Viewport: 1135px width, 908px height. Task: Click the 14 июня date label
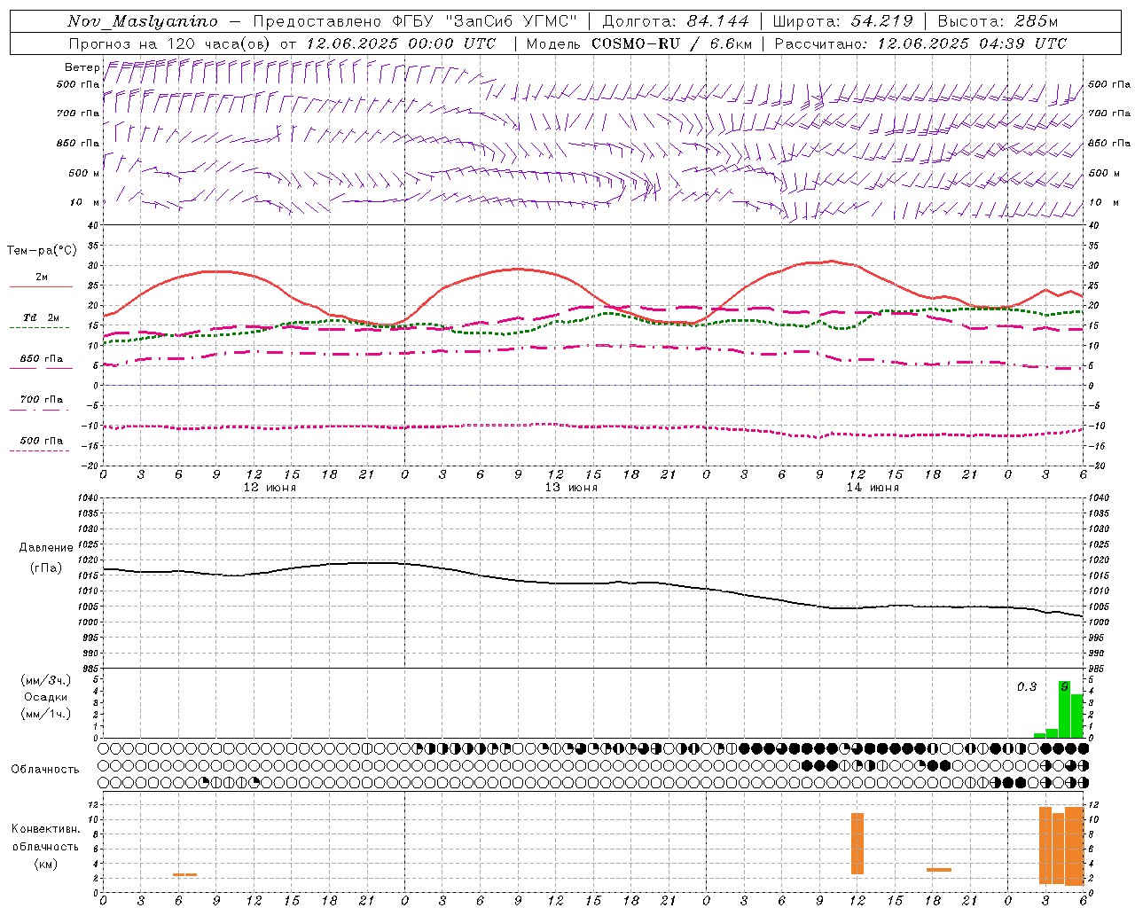coord(873,488)
